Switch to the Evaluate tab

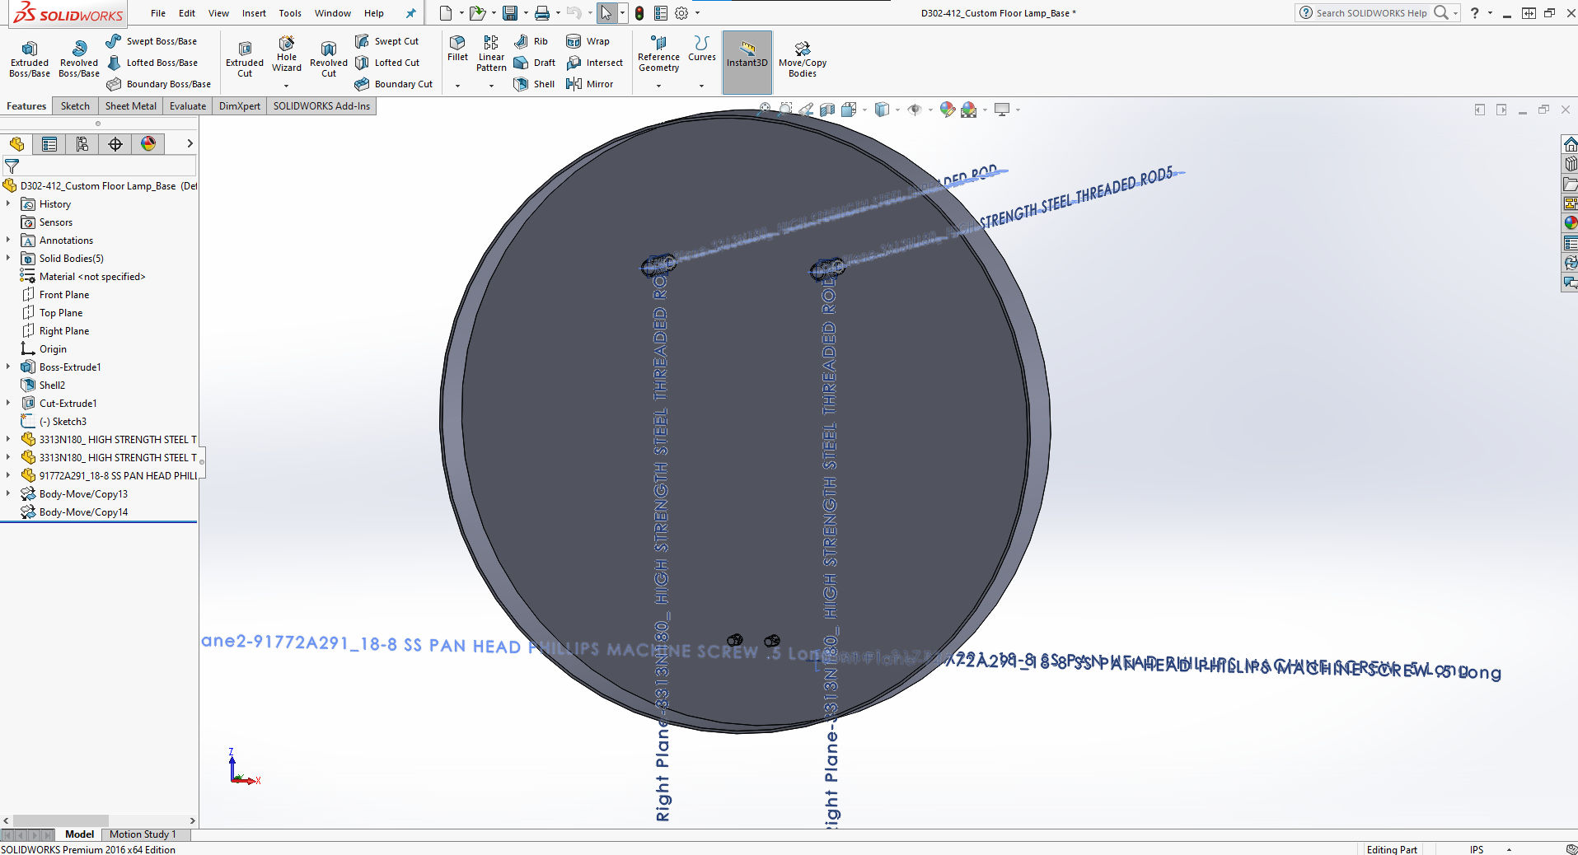coord(188,106)
